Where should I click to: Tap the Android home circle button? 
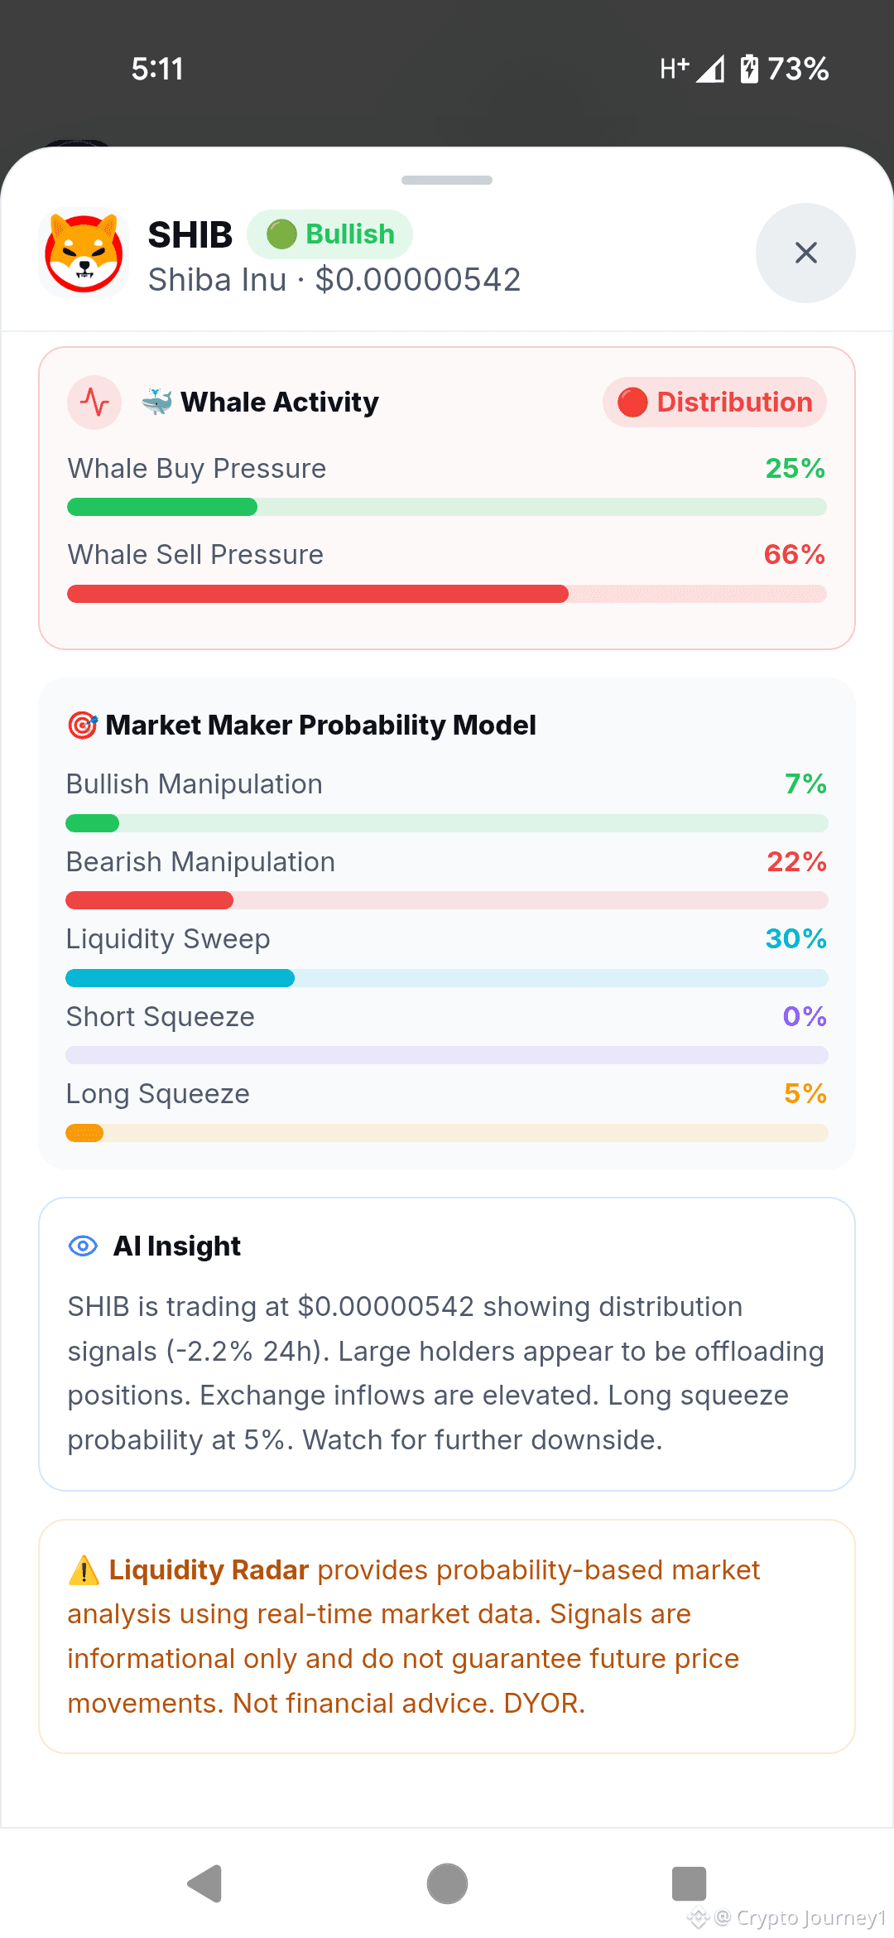pos(447,1884)
